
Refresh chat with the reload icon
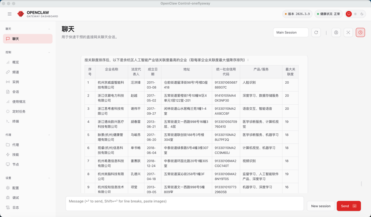pos(316,32)
